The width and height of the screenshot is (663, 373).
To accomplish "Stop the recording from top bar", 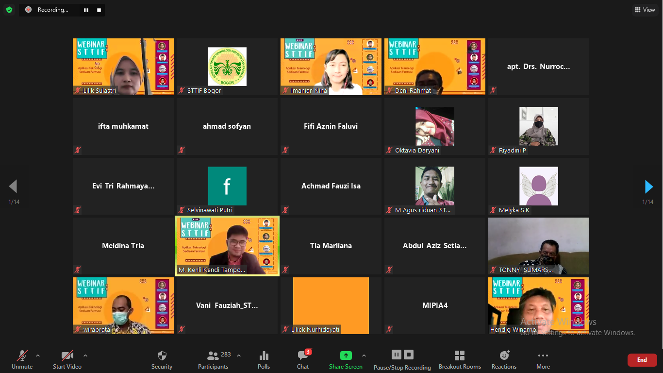I will [x=99, y=10].
